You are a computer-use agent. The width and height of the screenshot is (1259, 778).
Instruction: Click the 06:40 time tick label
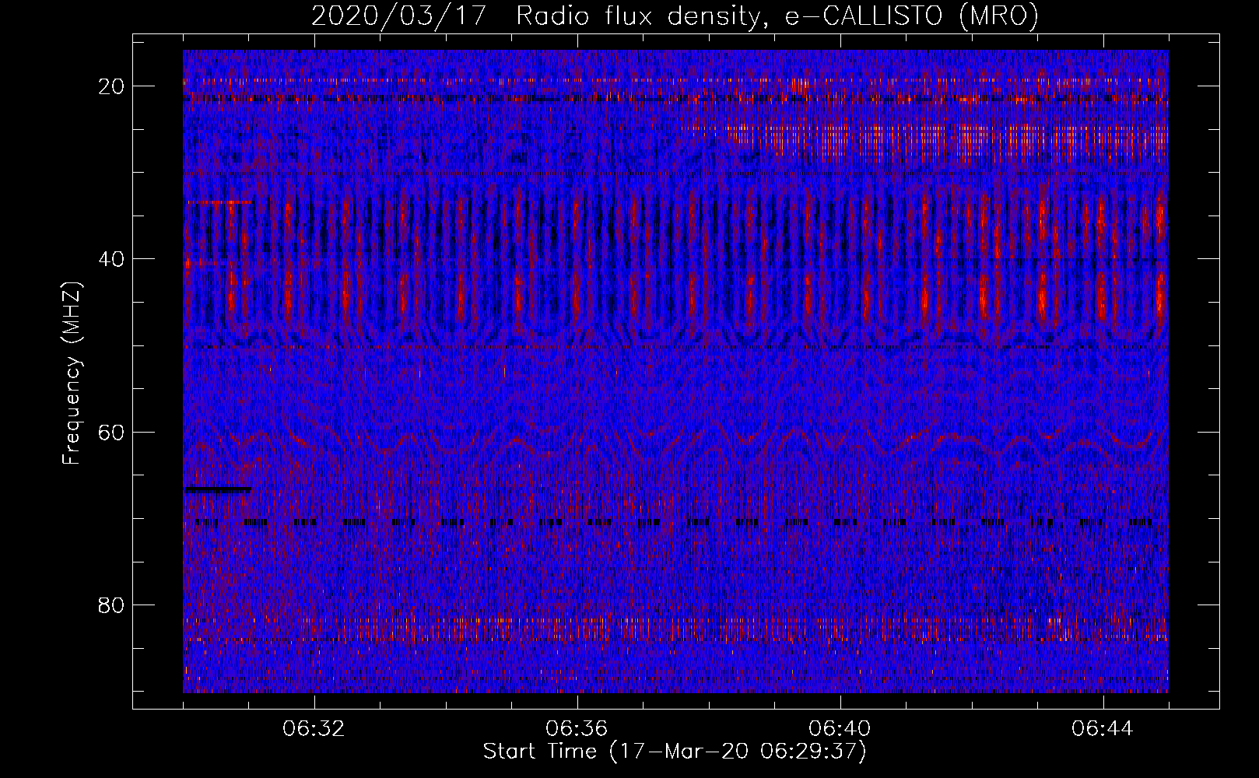840,729
